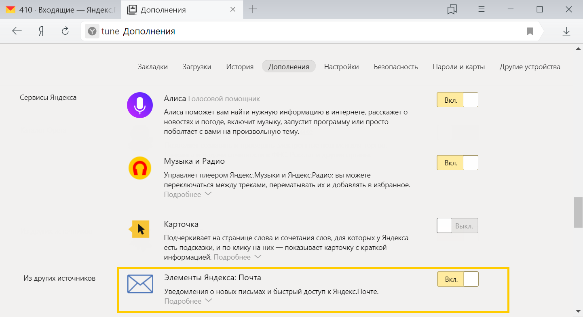Click the Карточка title
The width and height of the screenshot is (583, 317).
[x=181, y=224]
